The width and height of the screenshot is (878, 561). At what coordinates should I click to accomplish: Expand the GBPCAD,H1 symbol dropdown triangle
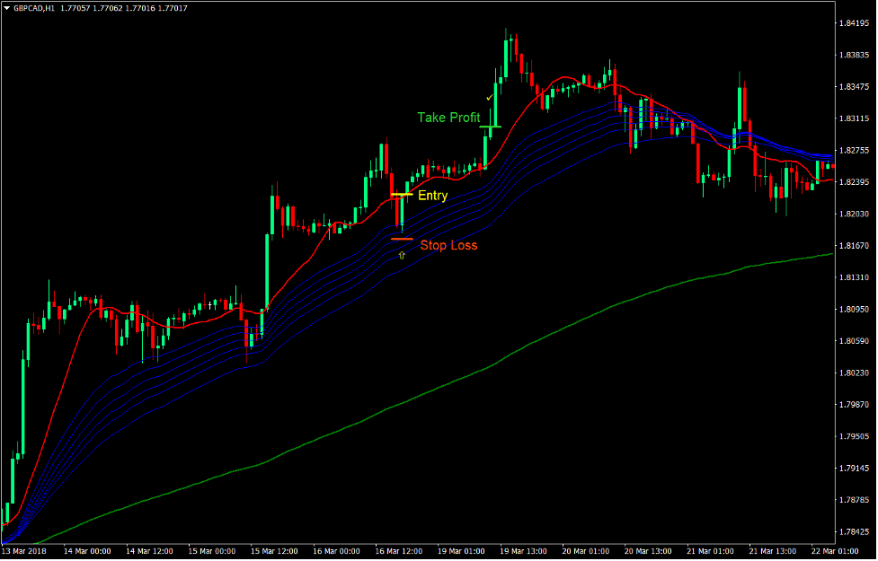click(7, 7)
